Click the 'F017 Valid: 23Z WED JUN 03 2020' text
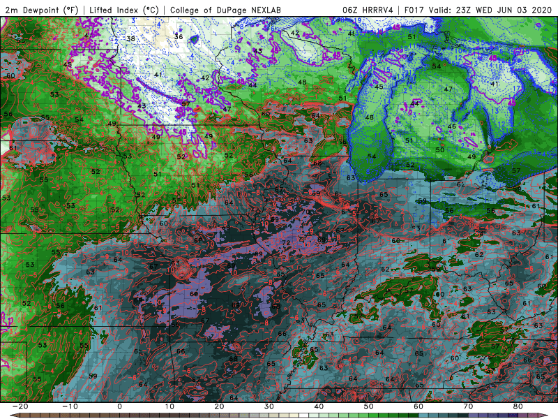Screen dimensions: 558x419 (x=478, y=10)
